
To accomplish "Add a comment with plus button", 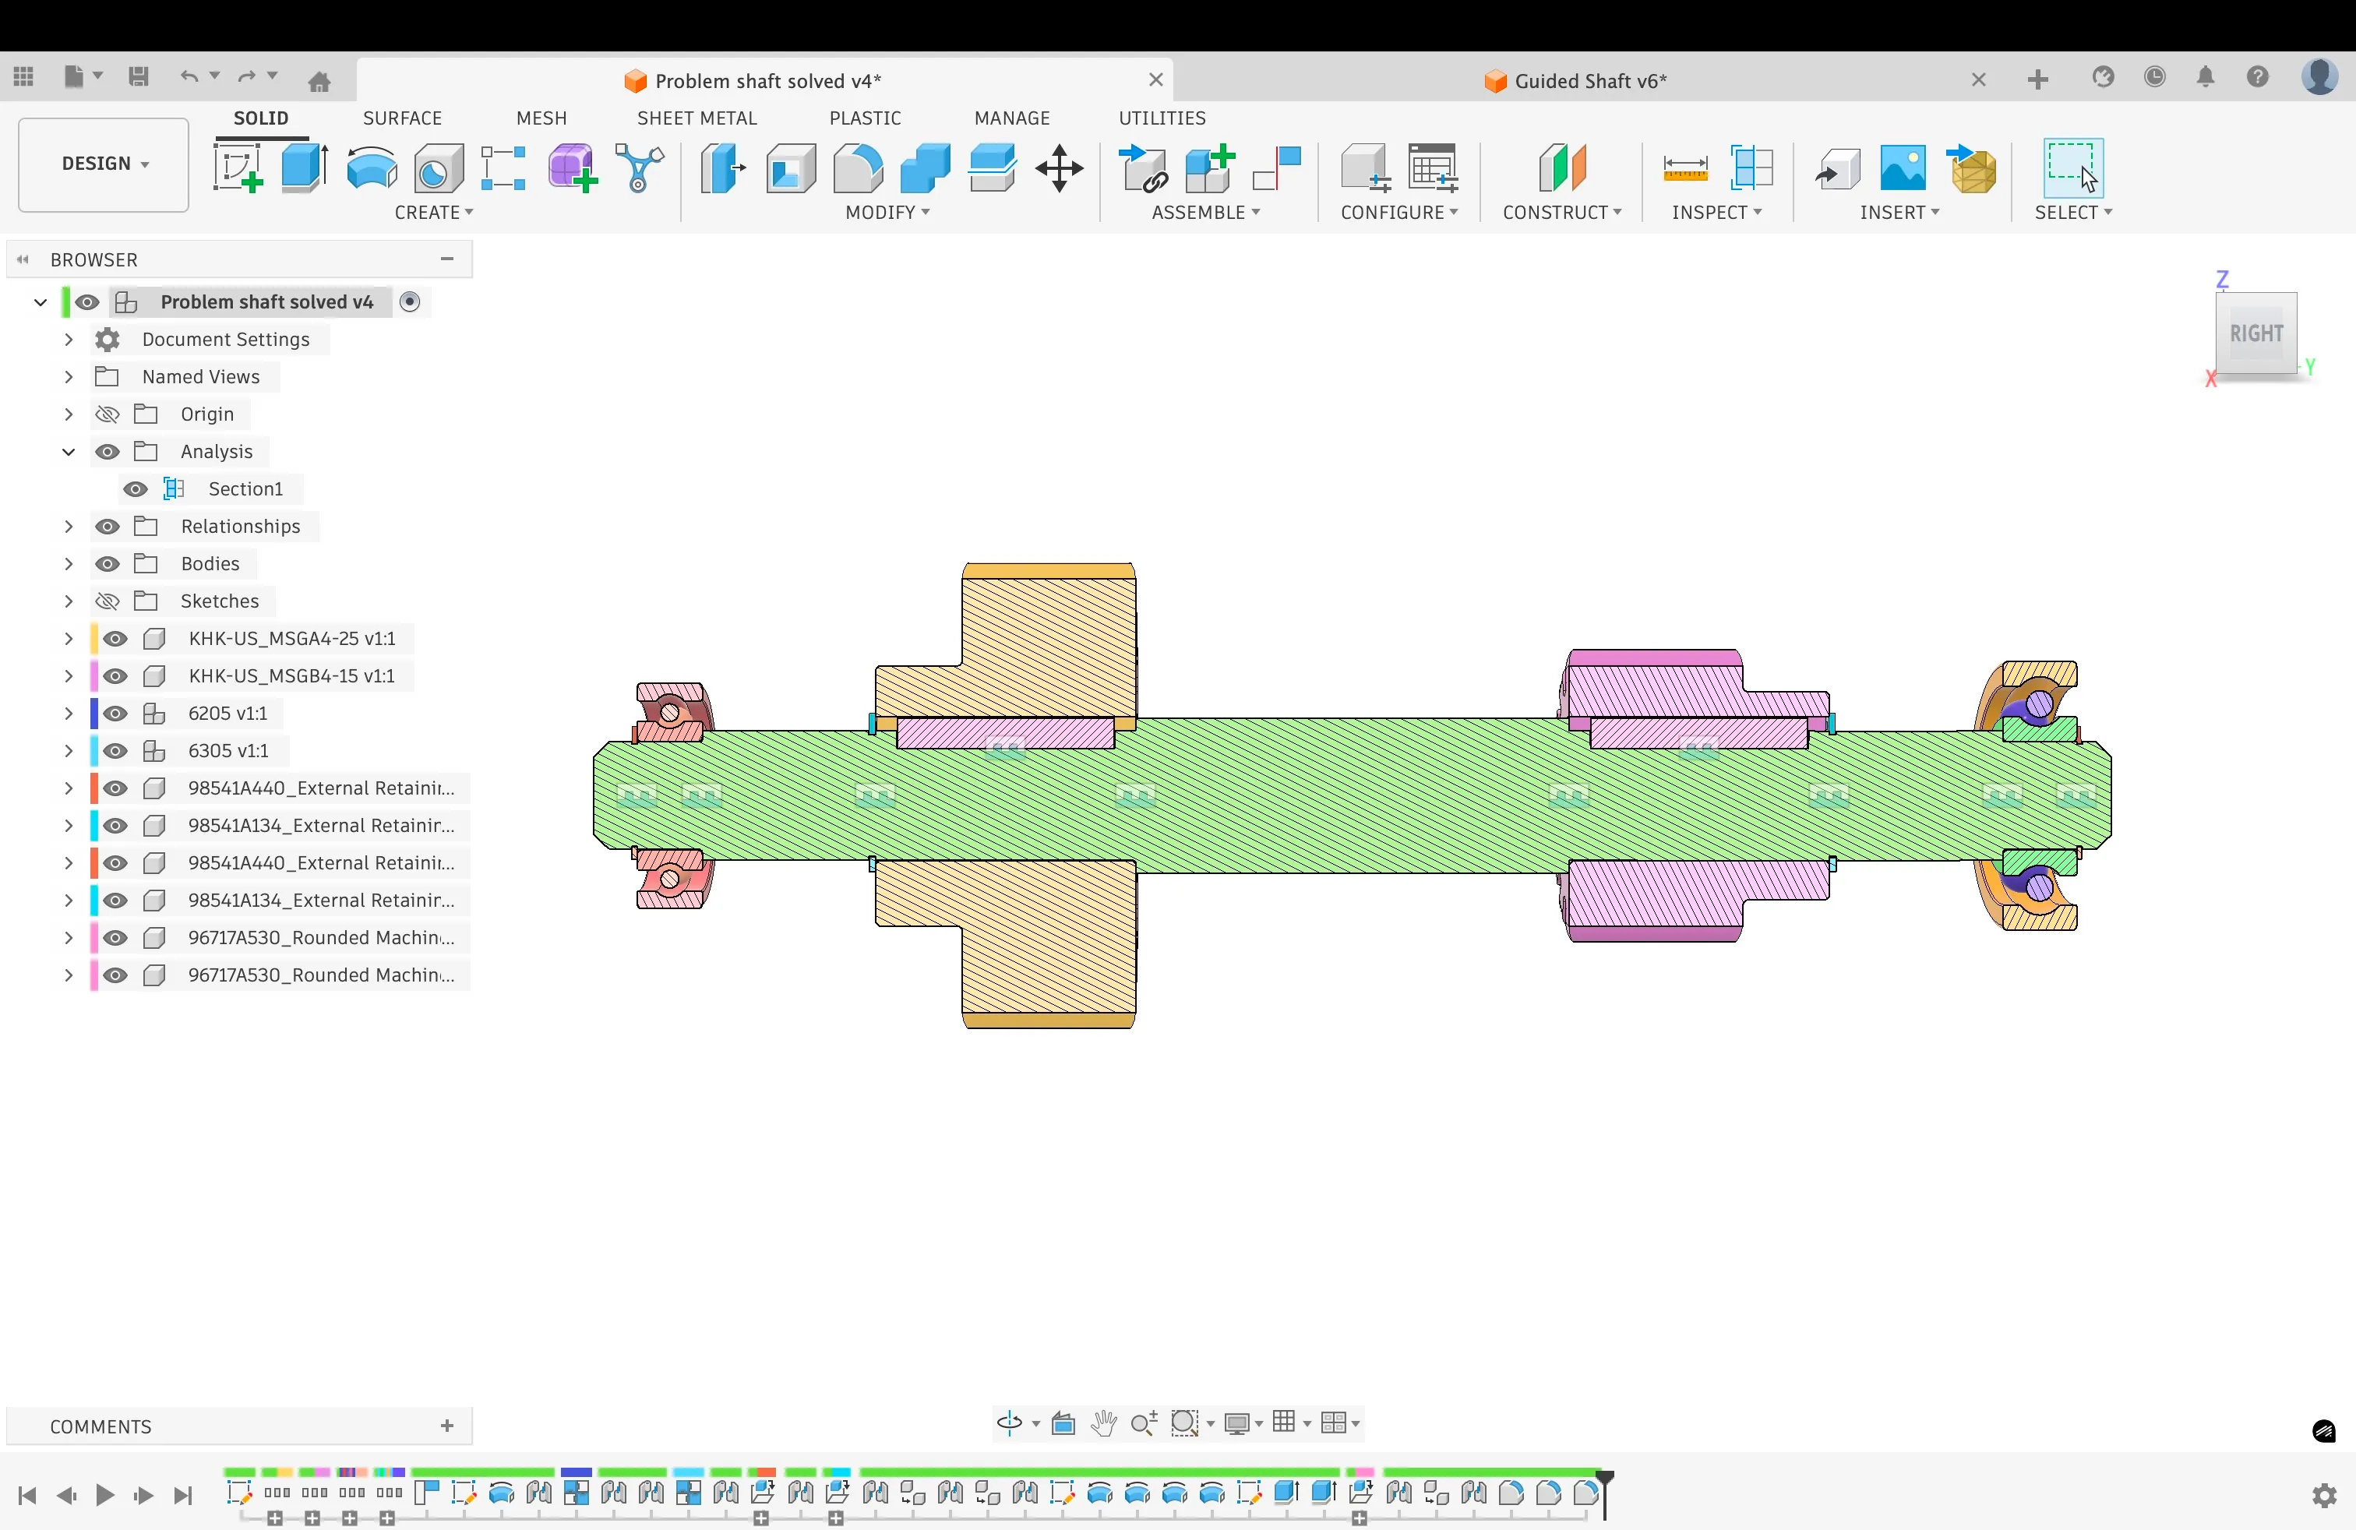I will click(447, 1426).
